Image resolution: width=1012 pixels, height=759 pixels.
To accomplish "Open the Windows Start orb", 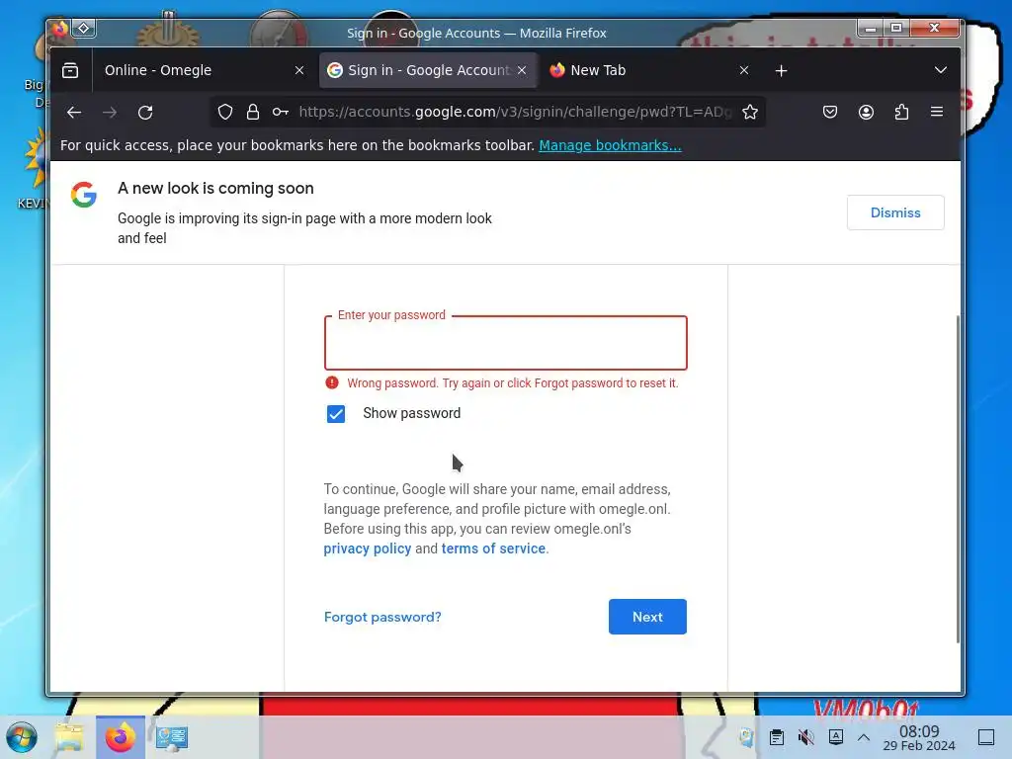I will 22,737.
